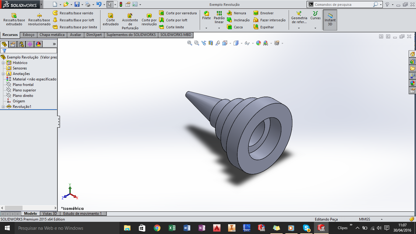416x234 pixels.
Task: Start the Ressalto/Base por loft feature
Action: pyautogui.click(x=73, y=20)
